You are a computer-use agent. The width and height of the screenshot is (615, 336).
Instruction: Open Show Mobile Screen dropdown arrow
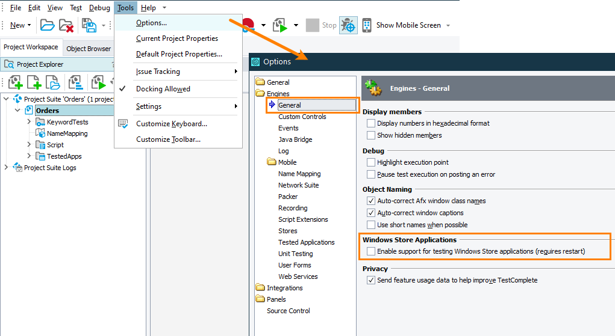[448, 25]
